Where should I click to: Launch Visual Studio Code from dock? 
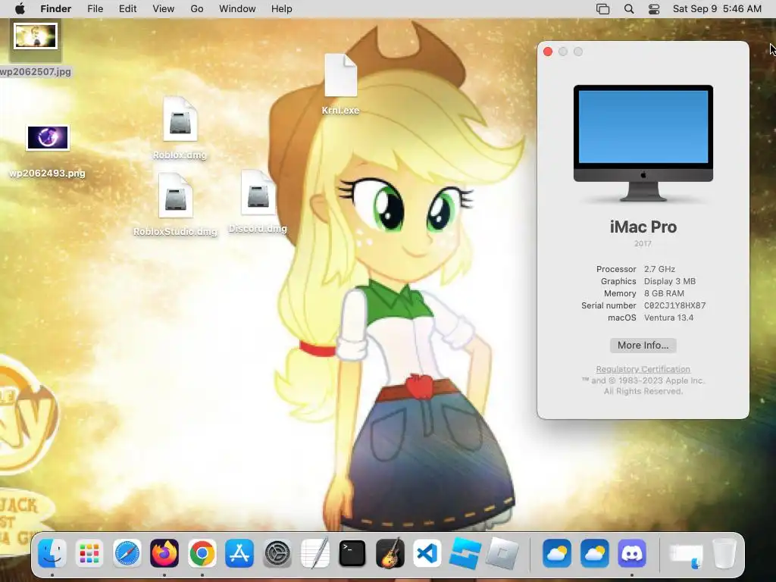pos(427,552)
